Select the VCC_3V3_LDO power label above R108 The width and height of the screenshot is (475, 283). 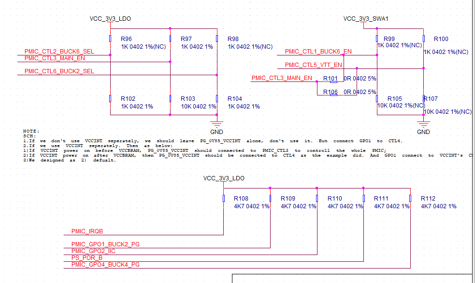[224, 178]
